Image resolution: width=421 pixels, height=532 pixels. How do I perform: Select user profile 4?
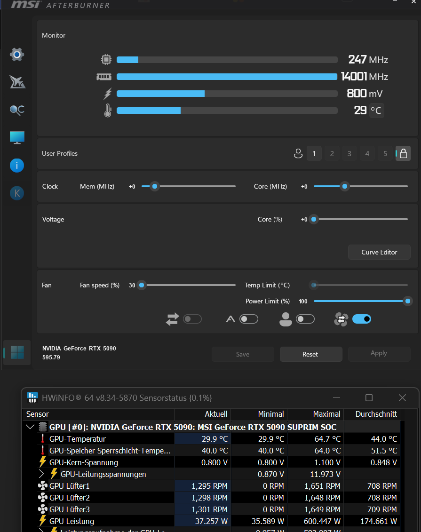tap(367, 154)
